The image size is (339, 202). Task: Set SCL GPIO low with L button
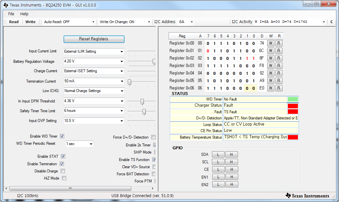pos(218,162)
